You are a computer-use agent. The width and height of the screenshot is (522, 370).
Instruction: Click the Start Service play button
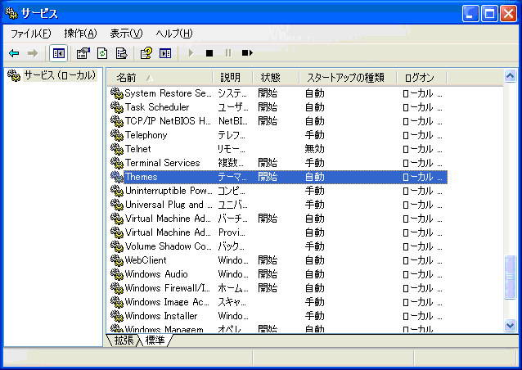pos(191,53)
